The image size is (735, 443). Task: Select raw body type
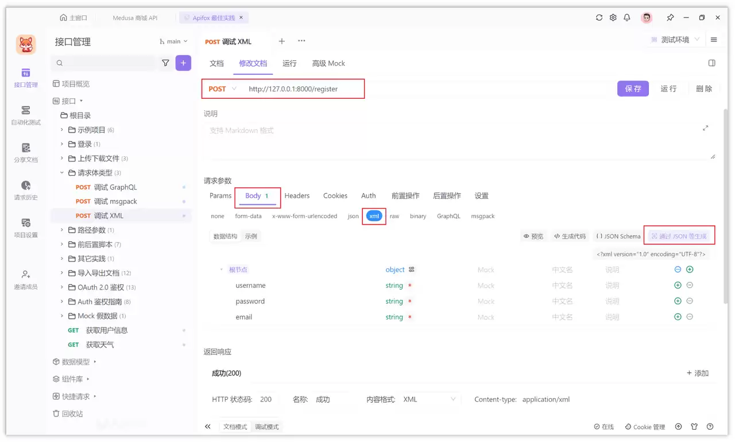tap(394, 216)
